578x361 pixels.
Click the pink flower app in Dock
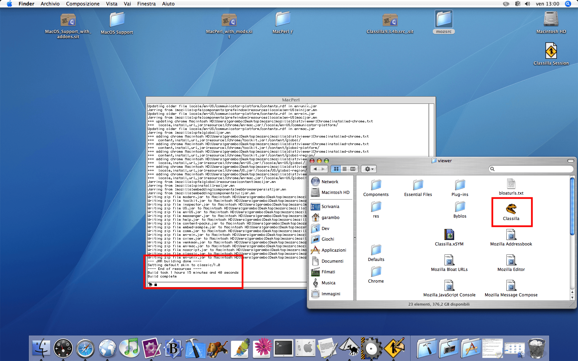tap(261, 348)
